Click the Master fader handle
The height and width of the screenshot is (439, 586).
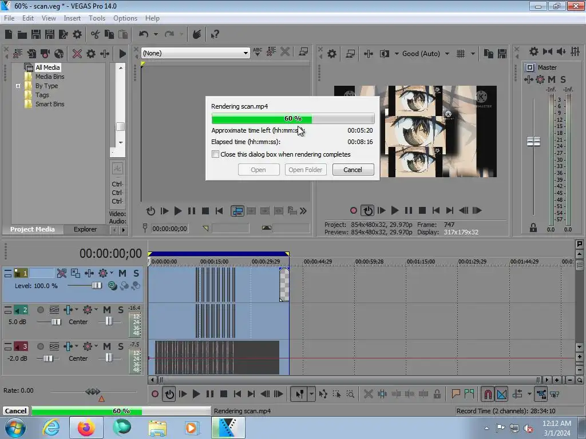click(x=533, y=142)
